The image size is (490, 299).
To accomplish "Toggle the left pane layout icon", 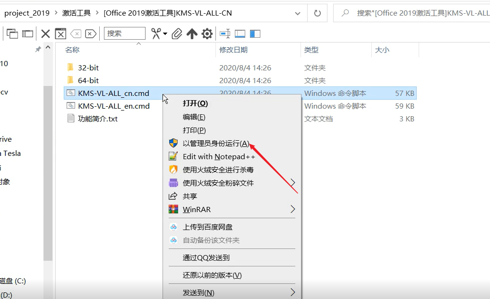I will (255, 34).
